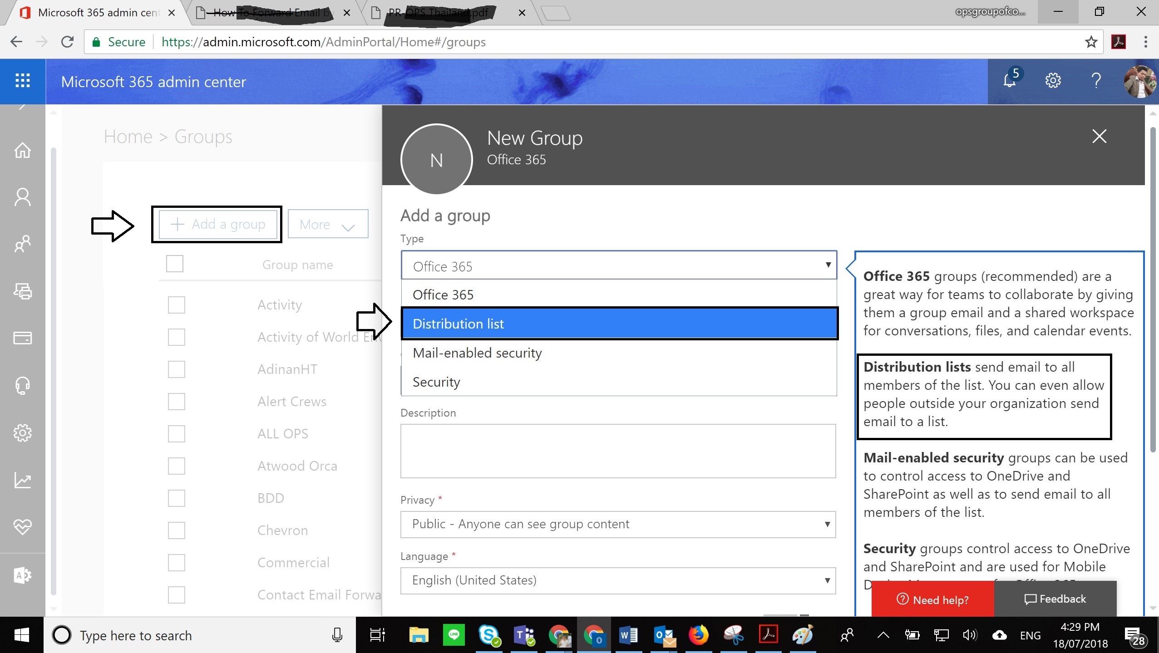This screenshot has width=1159, height=653.
Task: Open Outlook from the taskbar
Action: 664,635
